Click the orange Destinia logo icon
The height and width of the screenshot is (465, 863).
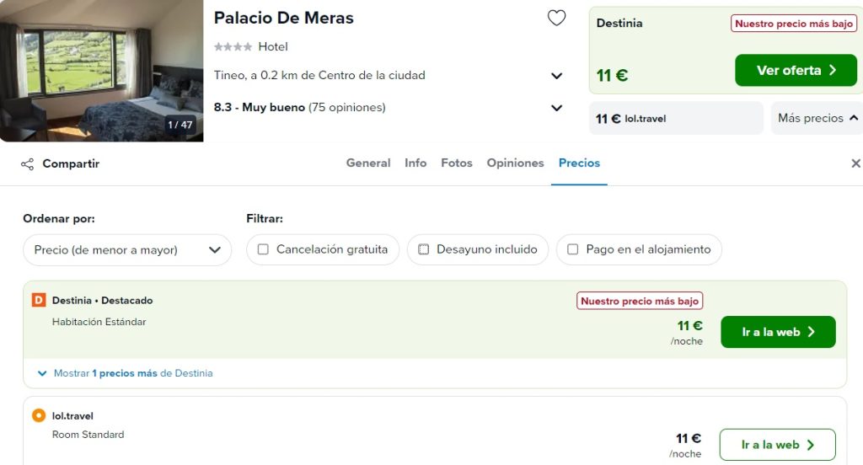pos(39,300)
